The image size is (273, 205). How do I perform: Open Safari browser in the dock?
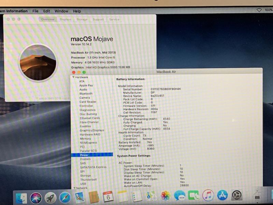(65, 196)
